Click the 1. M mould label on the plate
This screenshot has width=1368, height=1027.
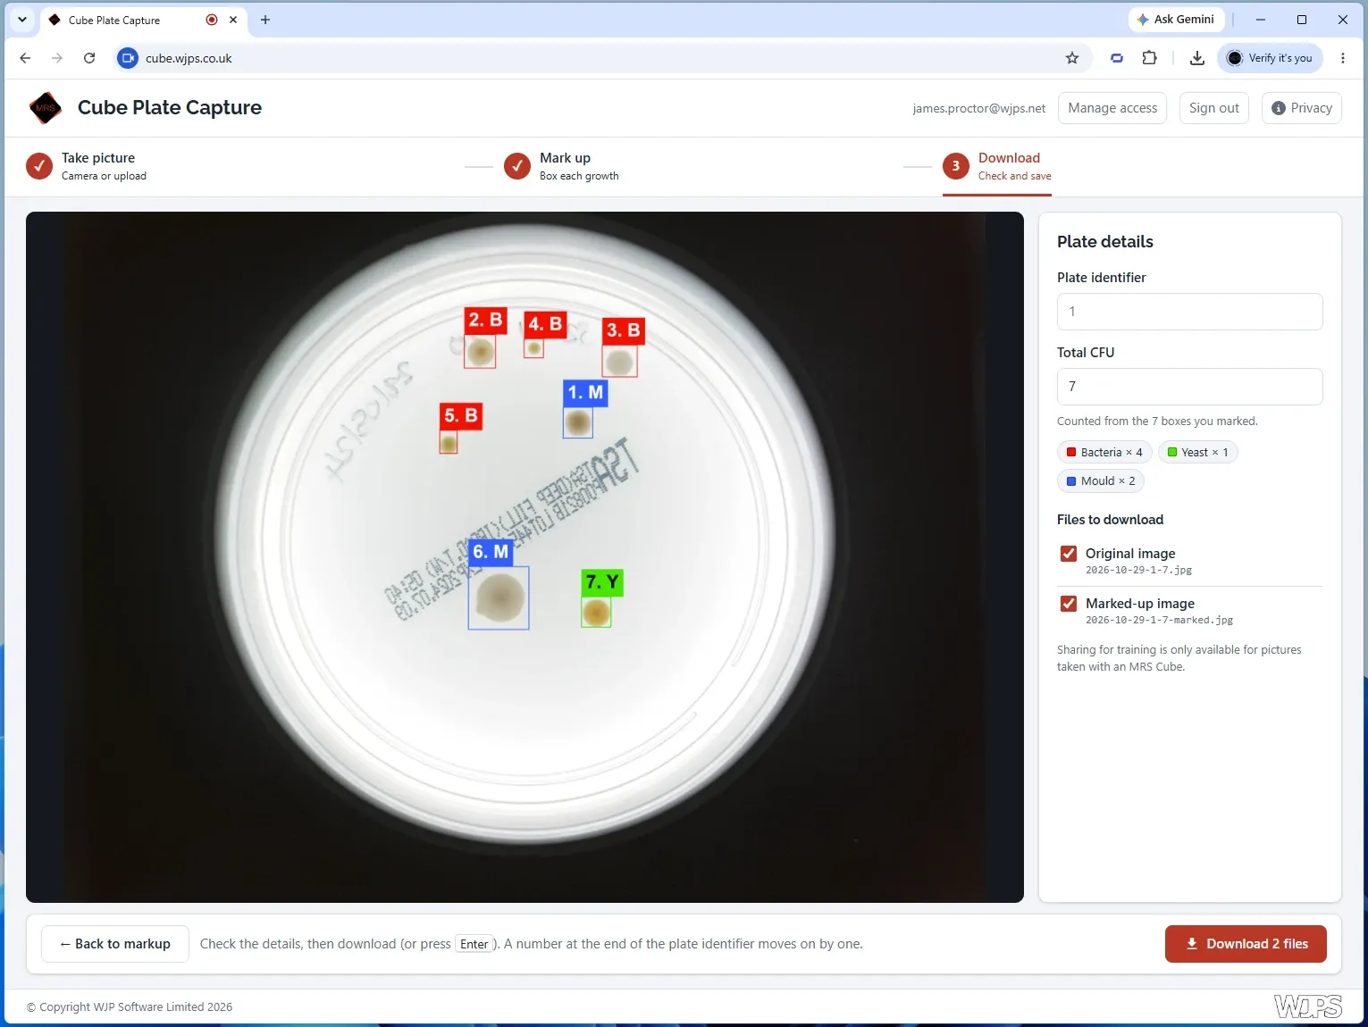click(585, 393)
